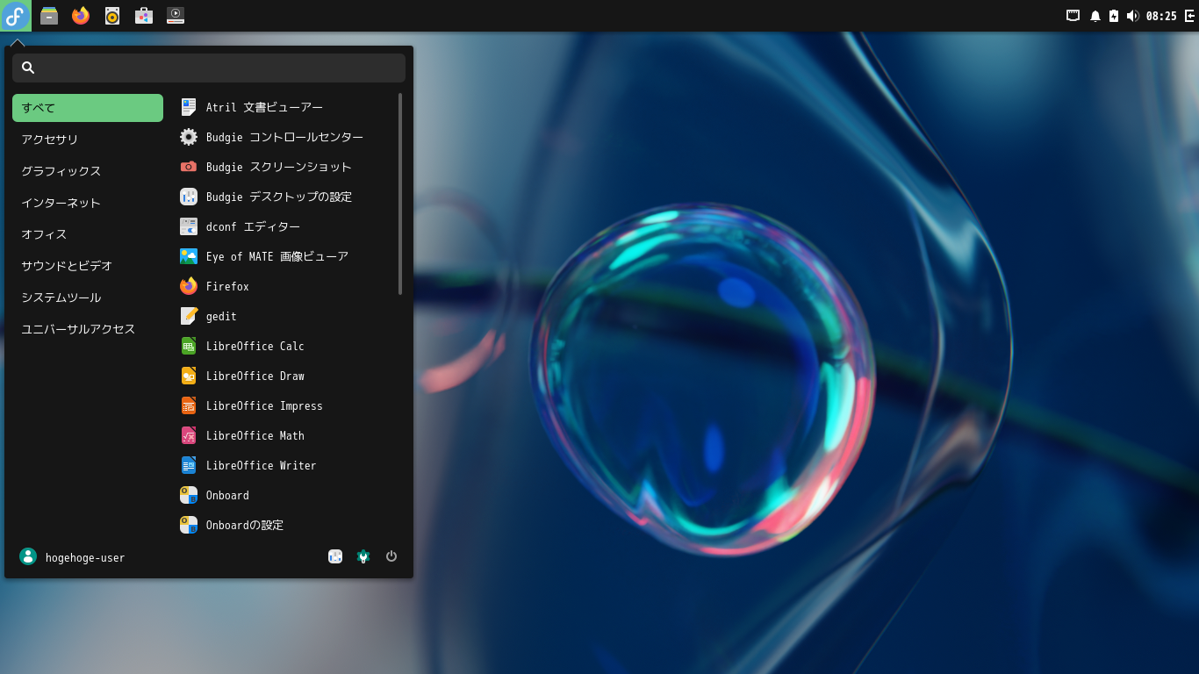The image size is (1199, 674).
Task: Launch dconf エディター
Action: (x=285, y=226)
